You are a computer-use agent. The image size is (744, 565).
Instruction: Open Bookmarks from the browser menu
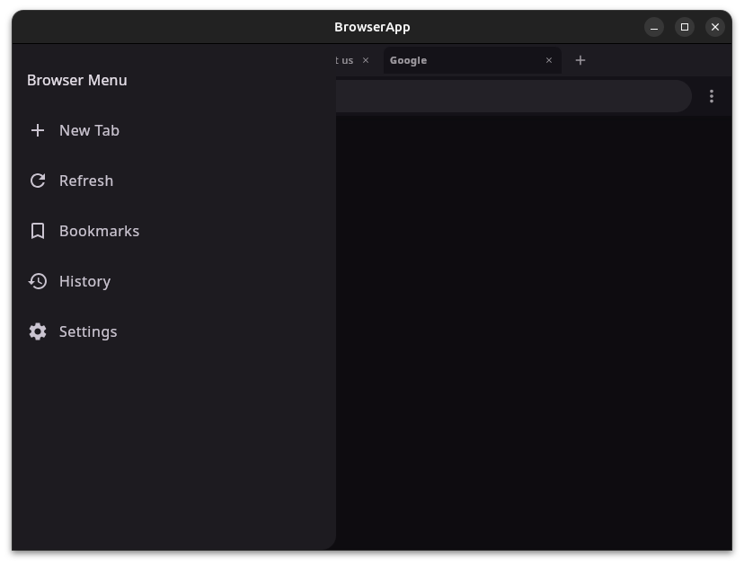tap(99, 231)
